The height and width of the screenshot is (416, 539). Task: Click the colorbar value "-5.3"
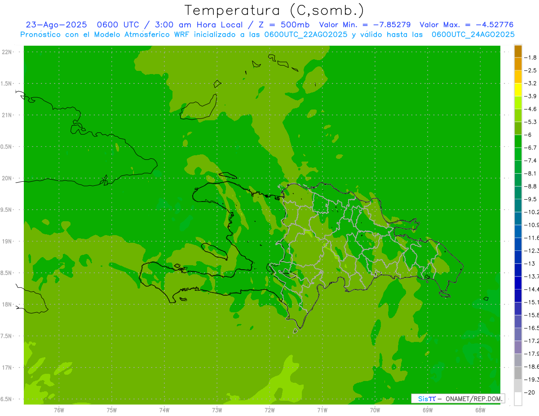[x=531, y=122]
